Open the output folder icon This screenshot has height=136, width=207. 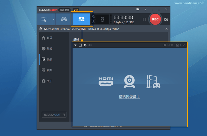coord(138,9)
